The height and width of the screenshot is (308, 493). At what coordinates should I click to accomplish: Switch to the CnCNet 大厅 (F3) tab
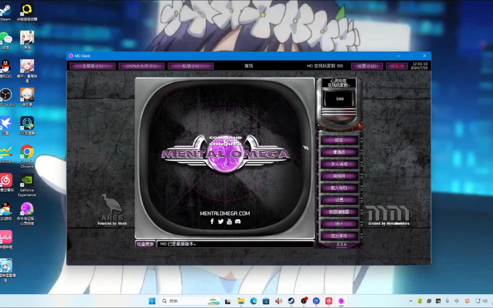click(142, 66)
